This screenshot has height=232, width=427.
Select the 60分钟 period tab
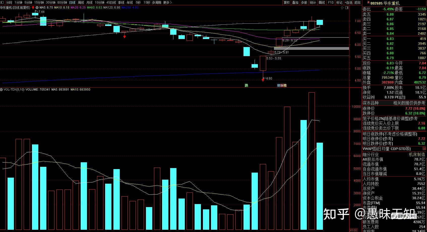(62, 3)
